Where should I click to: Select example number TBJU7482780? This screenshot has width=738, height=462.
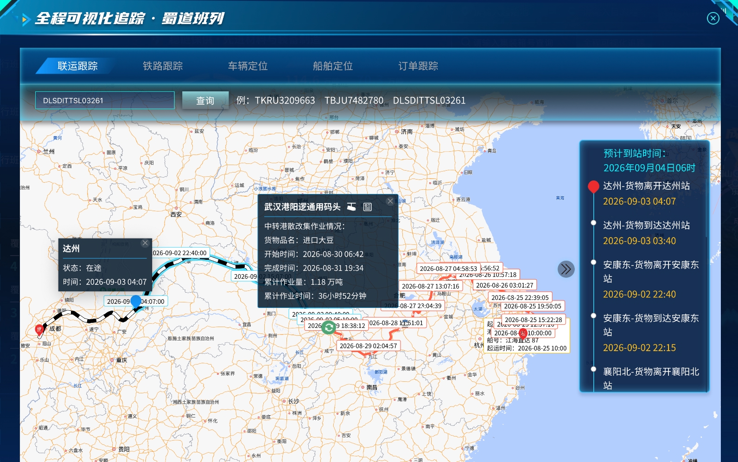pyautogui.click(x=354, y=101)
